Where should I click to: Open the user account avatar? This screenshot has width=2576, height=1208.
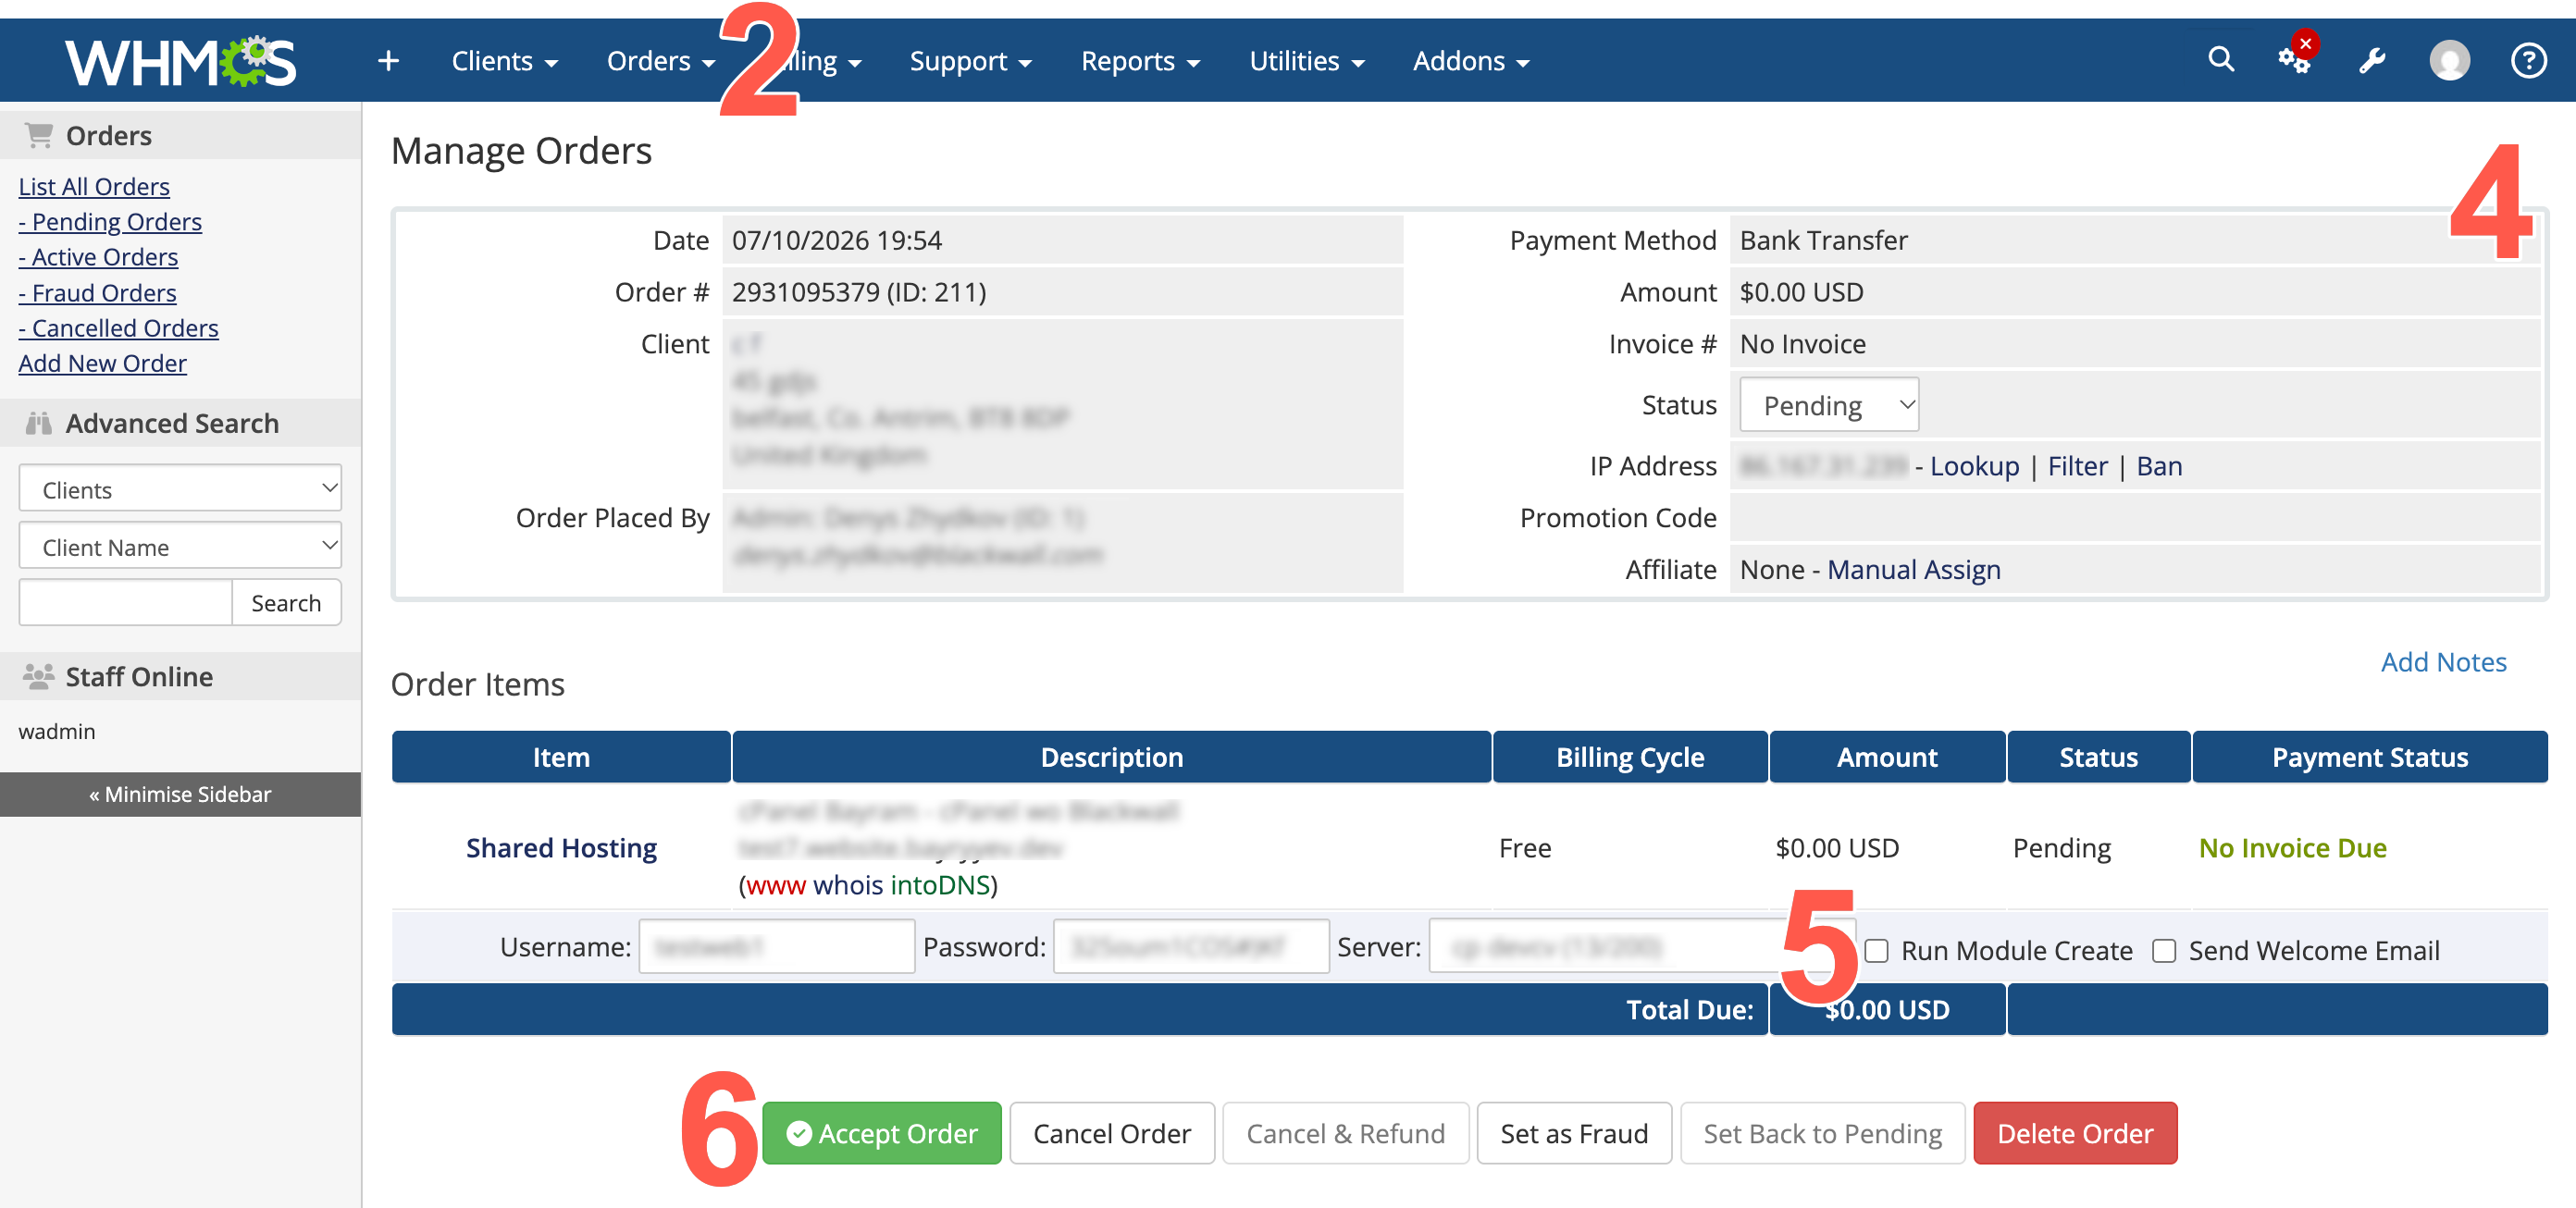click(x=2450, y=60)
